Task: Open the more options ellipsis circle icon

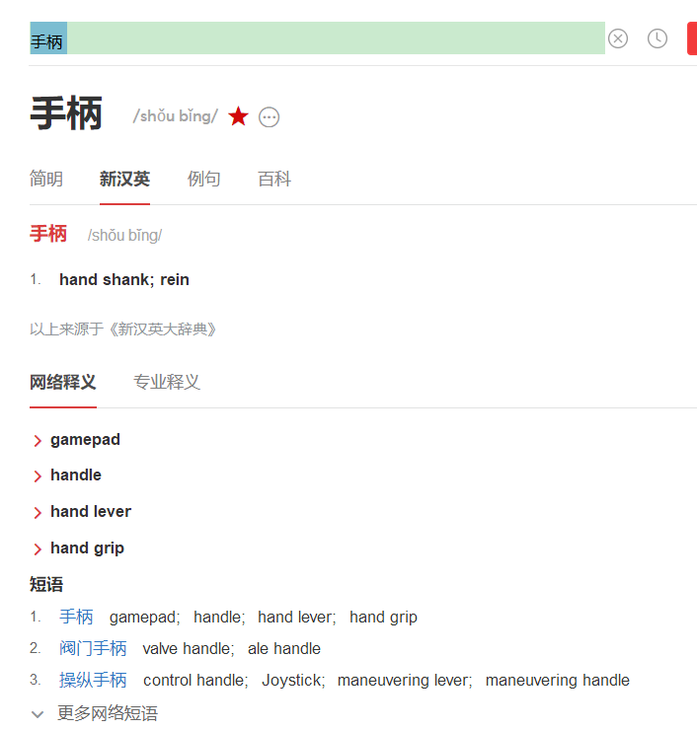Action: tap(269, 117)
